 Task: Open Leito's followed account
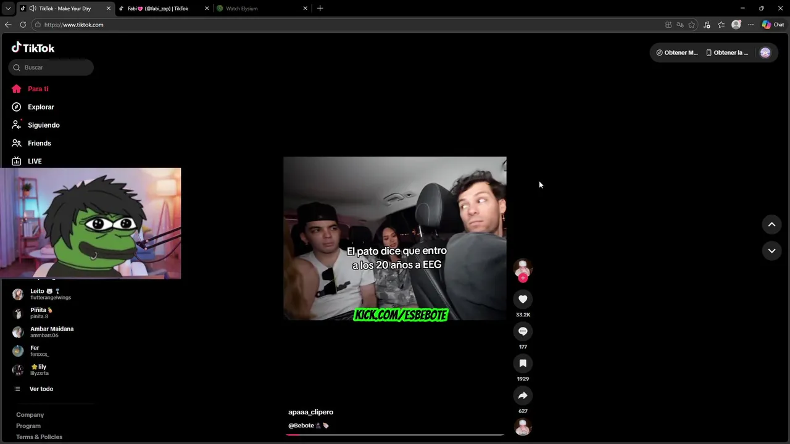pyautogui.click(x=51, y=294)
